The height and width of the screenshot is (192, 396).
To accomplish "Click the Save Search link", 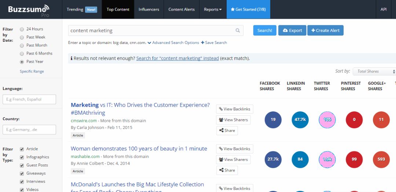I will pyautogui.click(x=214, y=43).
